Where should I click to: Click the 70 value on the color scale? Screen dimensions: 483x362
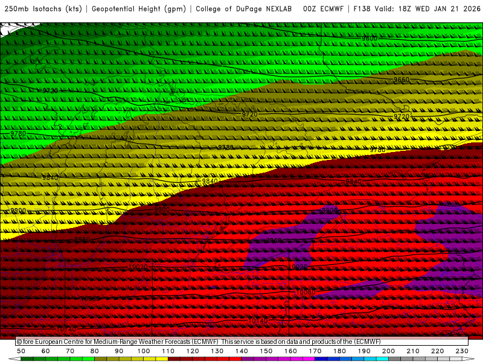tap(70, 351)
